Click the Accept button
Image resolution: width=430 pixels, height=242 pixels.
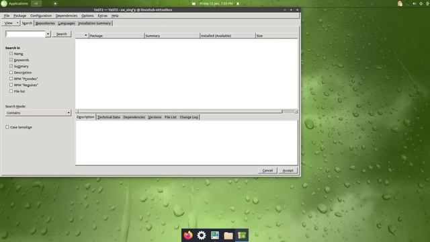(x=288, y=170)
